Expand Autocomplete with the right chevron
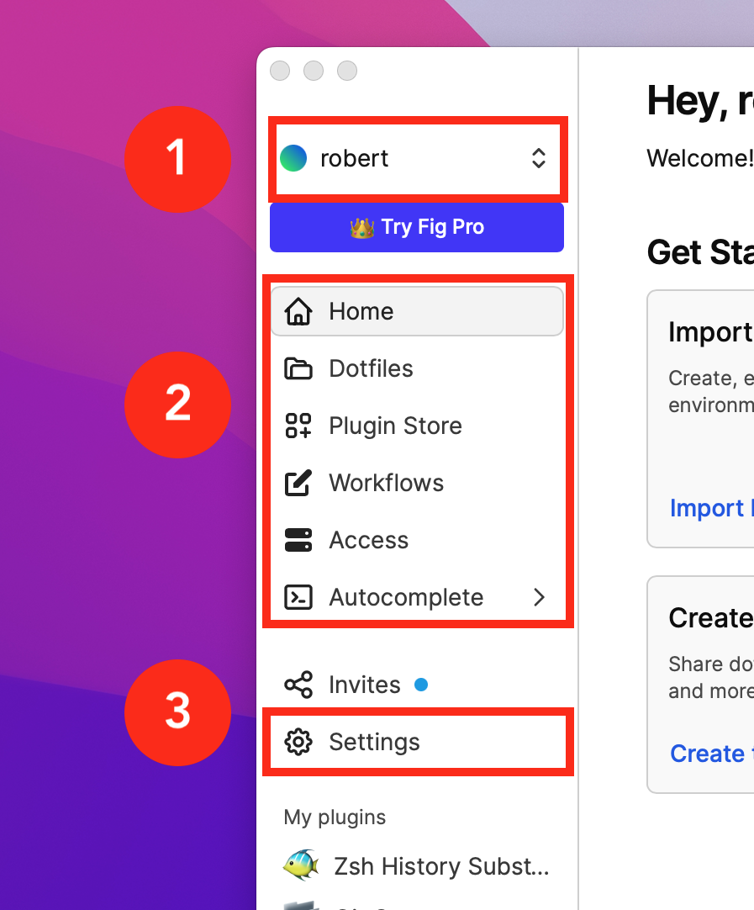754x910 pixels. click(540, 597)
